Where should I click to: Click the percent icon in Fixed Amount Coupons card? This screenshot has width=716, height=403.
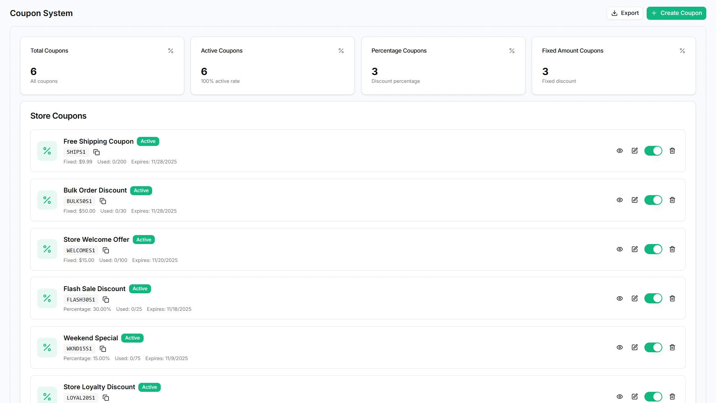pyautogui.click(x=682, y=51)
